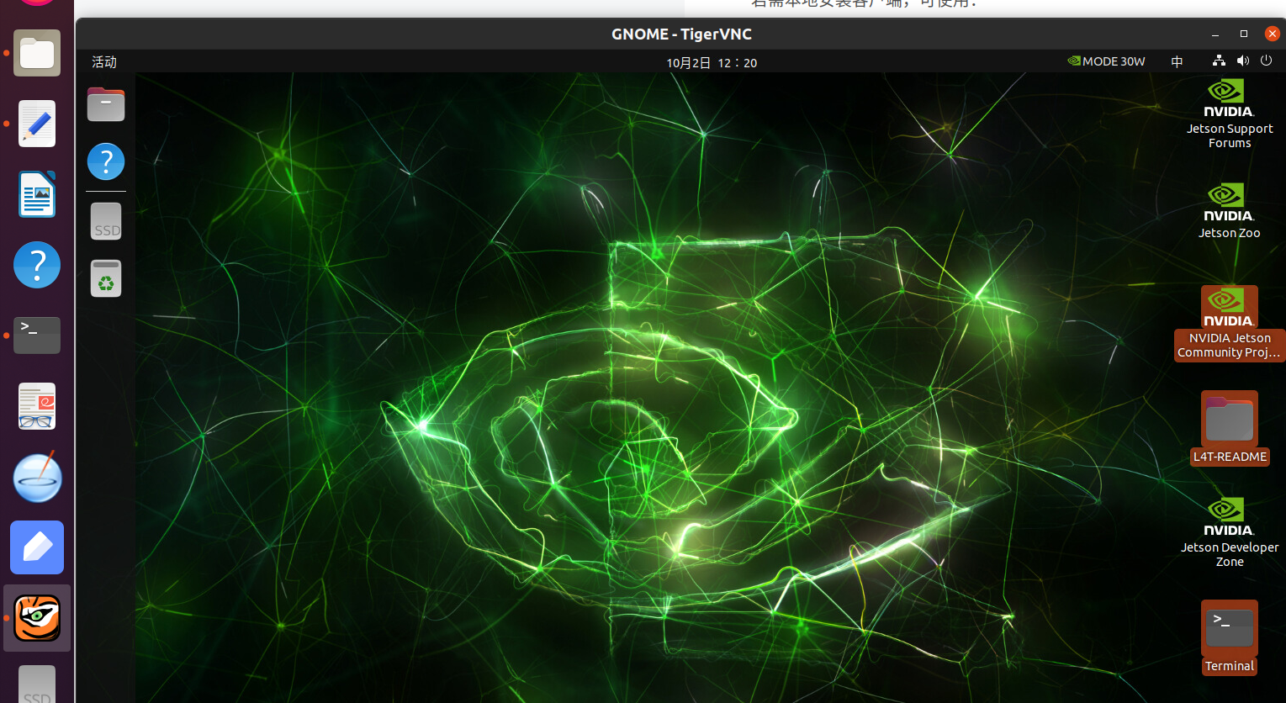Open the SSD drive in the remote dock

106,221
